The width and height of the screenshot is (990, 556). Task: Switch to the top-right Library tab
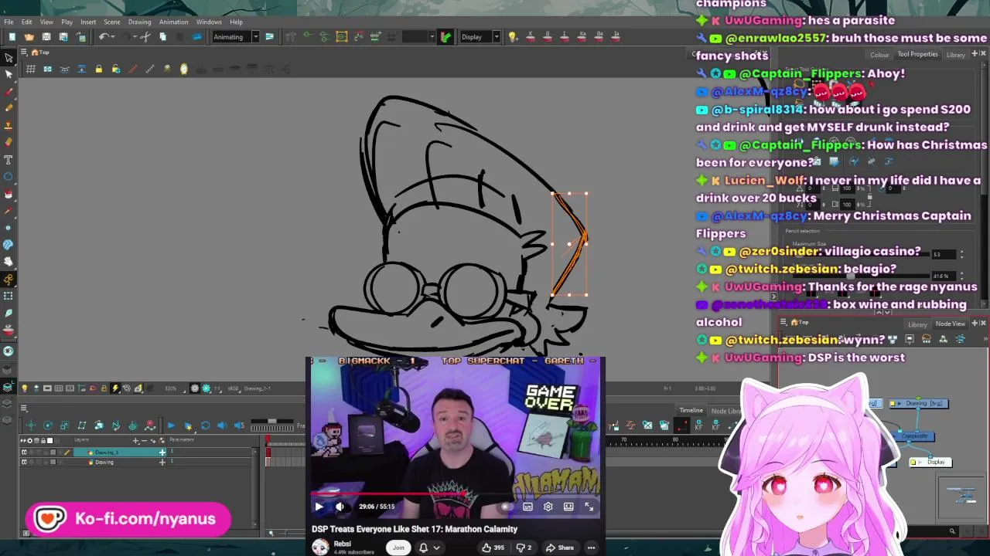pyautogui.click(x=955, y=55)
